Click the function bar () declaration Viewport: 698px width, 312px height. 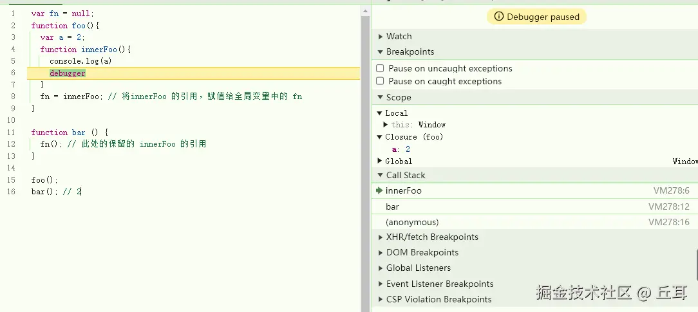pyautogui.click(x=70, y=133)
